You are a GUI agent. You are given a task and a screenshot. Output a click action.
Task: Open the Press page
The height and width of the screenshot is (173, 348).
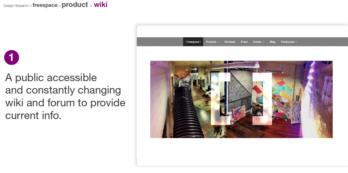244,42
